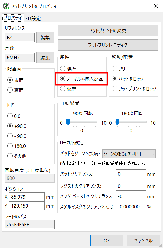Select 標準 attribute radio

coord(68,69)
